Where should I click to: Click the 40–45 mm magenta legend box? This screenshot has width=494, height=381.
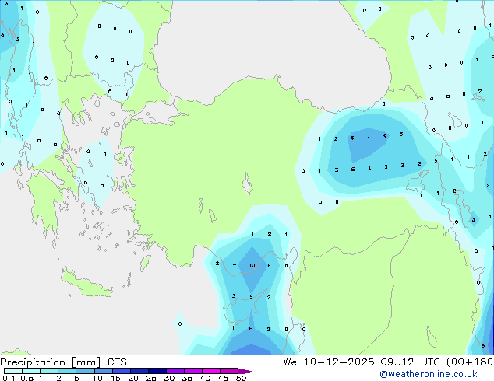click(211, 371)
